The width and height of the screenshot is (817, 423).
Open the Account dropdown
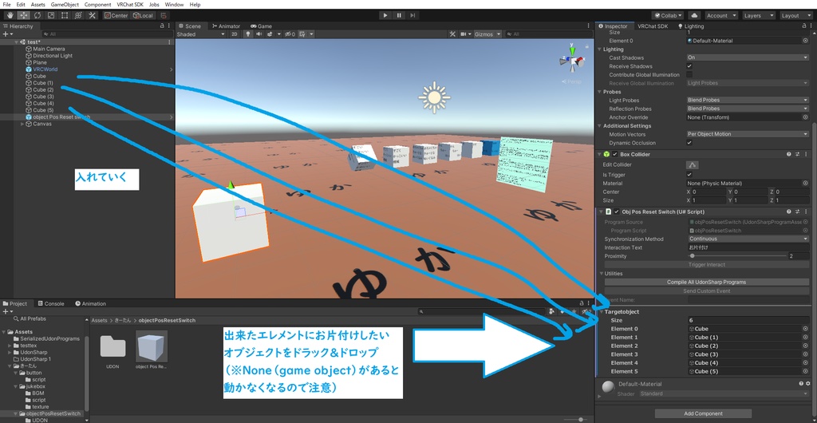pyautogui.click(x=721, y=15)
